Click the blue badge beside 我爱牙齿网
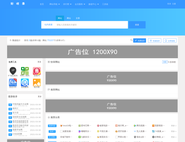Screen dimensions: 185x142 (10, 130)
